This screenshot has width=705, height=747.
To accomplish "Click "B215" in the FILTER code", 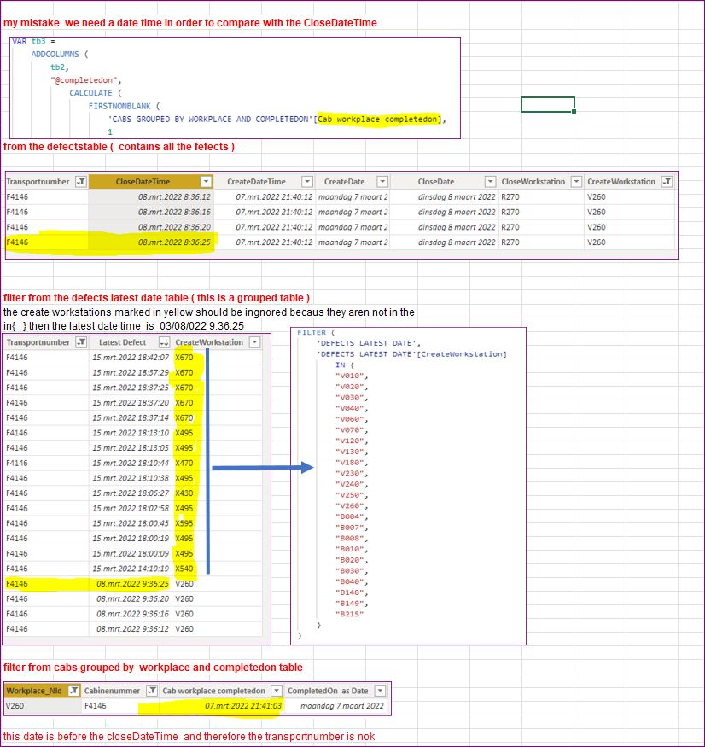I will pos(349,614).
